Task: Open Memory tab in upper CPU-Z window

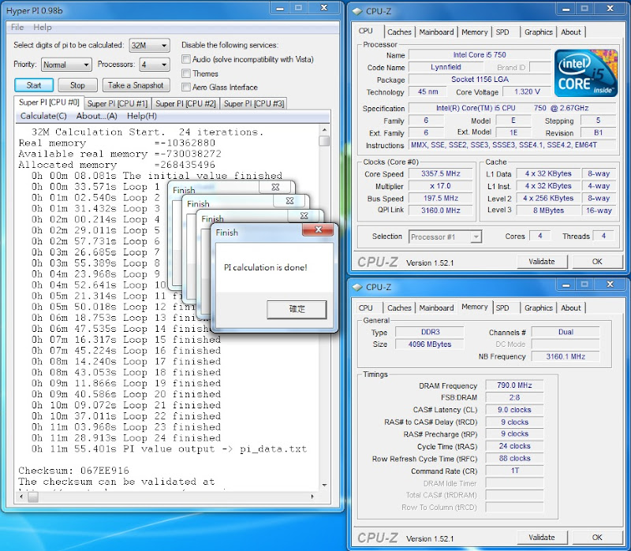Action: tap(475, 32)
